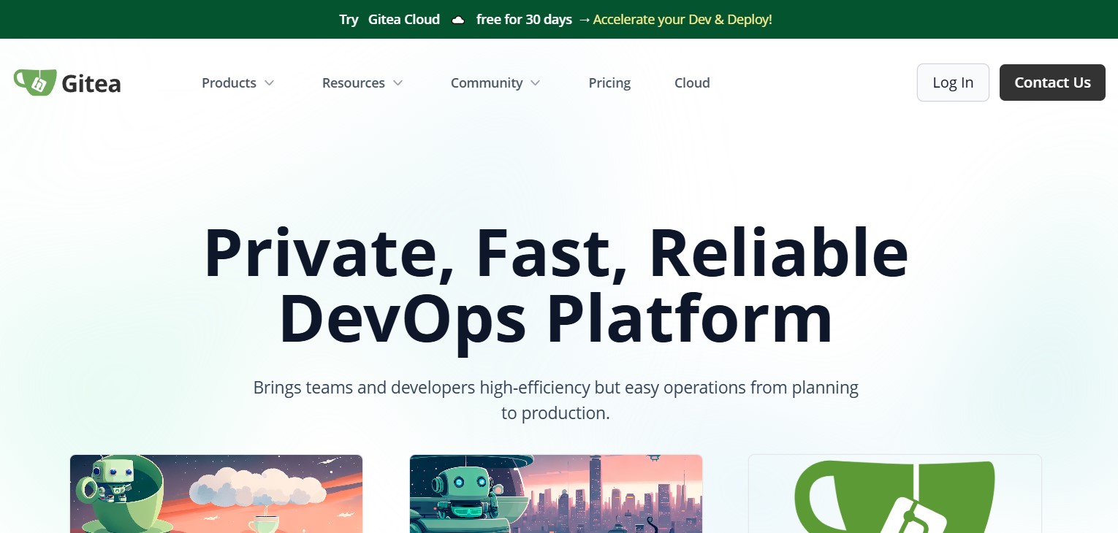This screenshot has width=1118, height=533.
Task: Select the robot with city skyline image
Action: pyautogui.click(x=556, y=494)
